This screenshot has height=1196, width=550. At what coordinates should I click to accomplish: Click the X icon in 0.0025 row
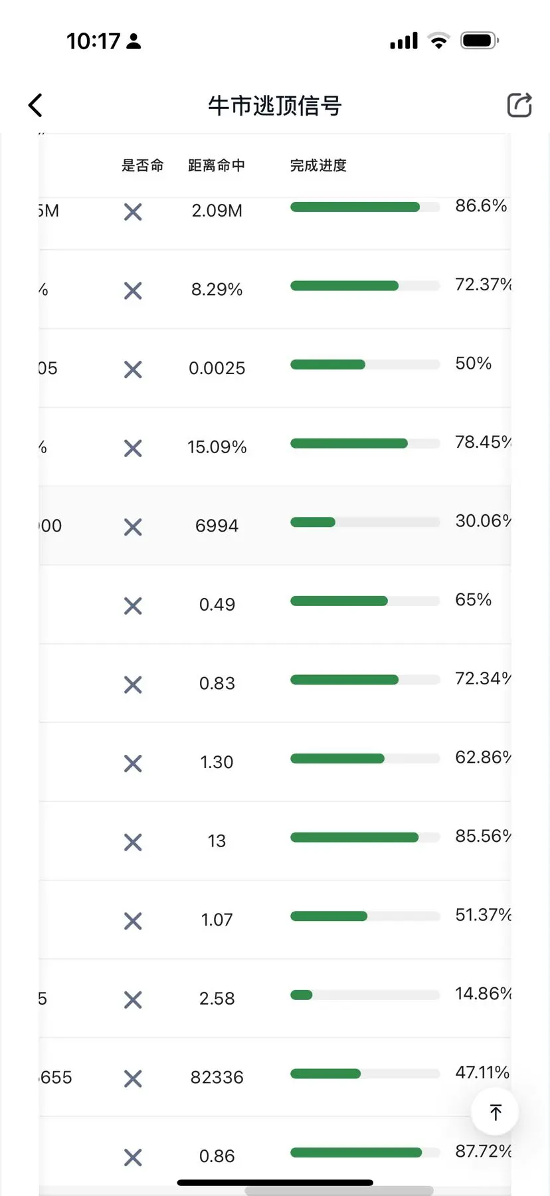point(133,369)
